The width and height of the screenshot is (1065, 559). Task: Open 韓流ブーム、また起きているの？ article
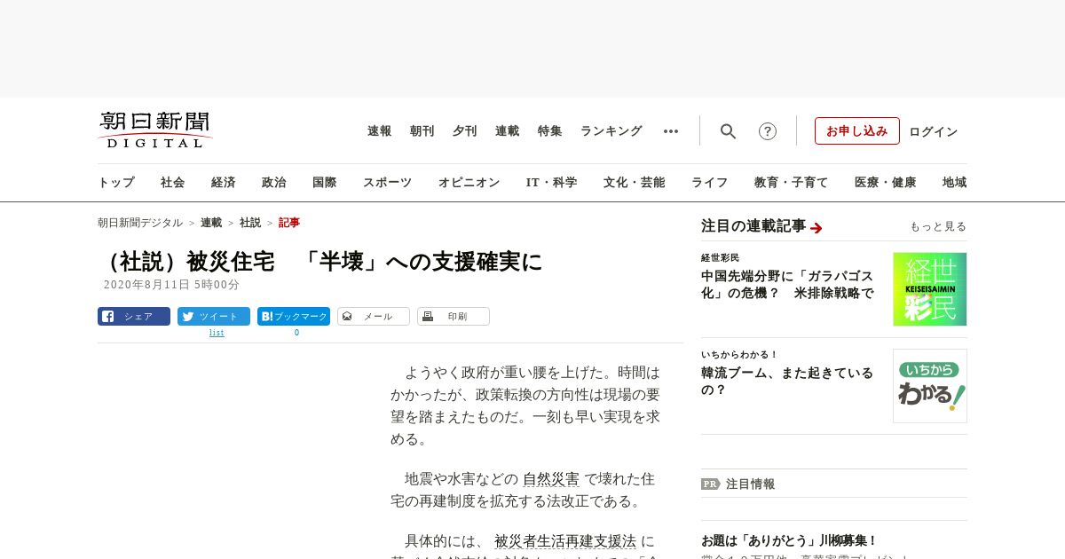787,382
